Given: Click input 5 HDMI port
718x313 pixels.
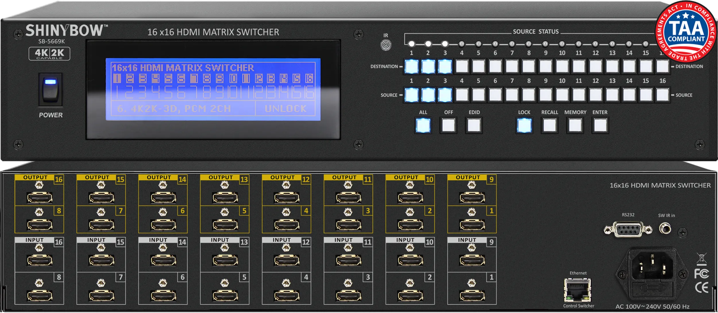Looking at the screenshot, I should pyautogui.click(x=225, y=296).
